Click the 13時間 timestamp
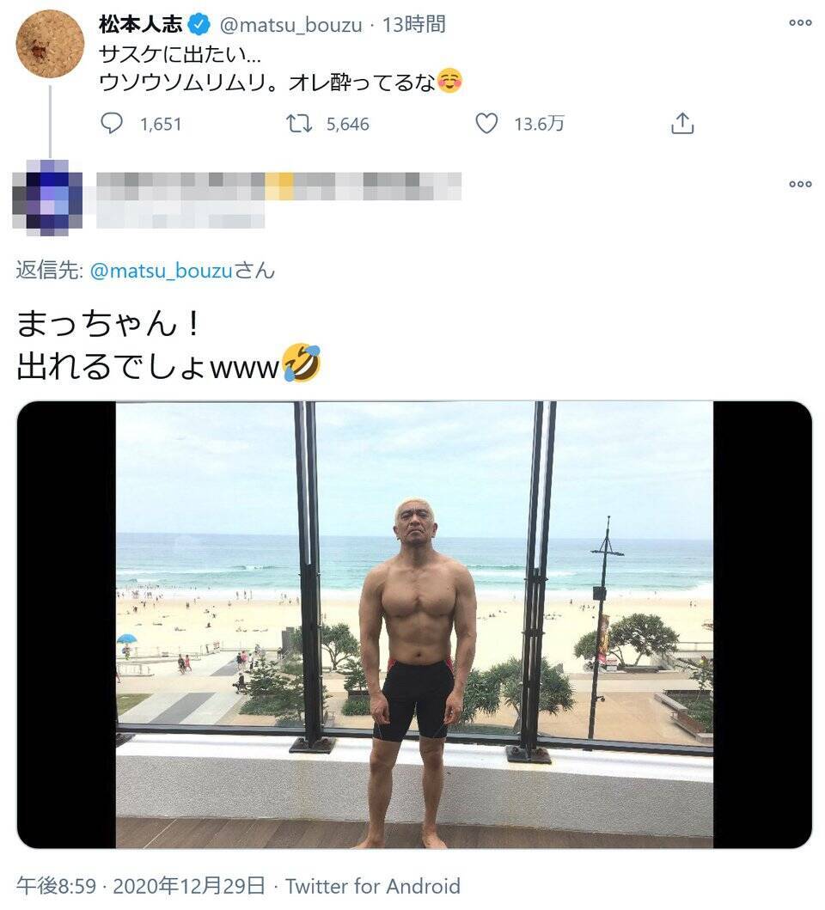 (x=413, y=24)
